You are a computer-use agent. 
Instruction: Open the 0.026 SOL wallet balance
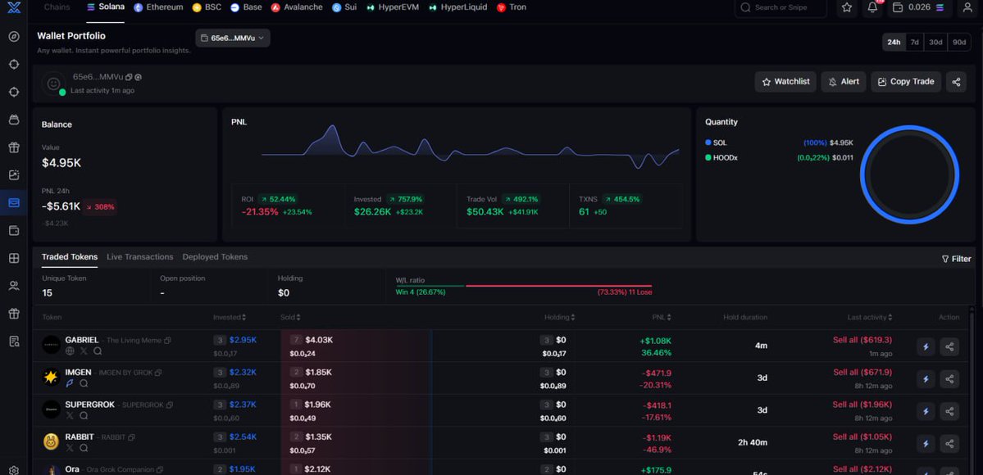click(918, 7)
